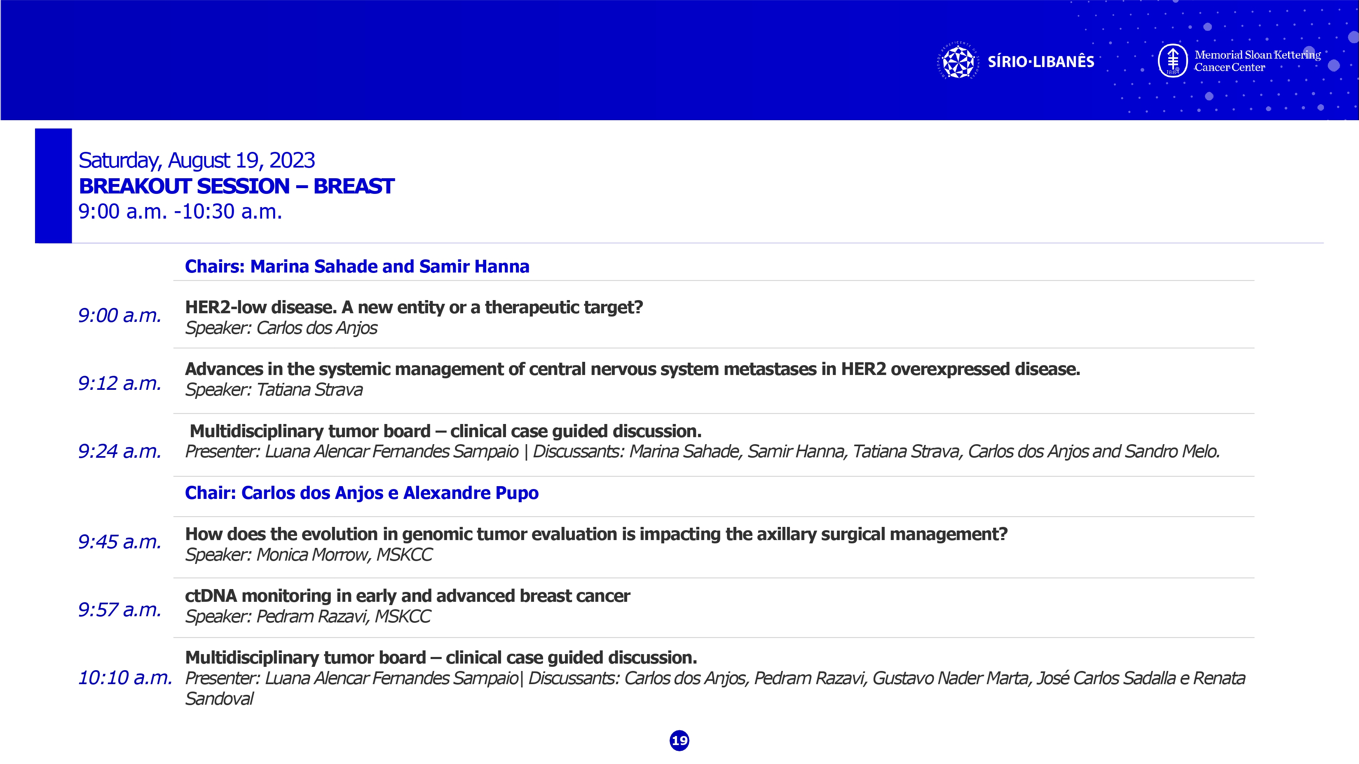This screenshot has height=764, width=1359.
Task: Select the 10:10 a.m. time label
Action: (x=125, y=678)
